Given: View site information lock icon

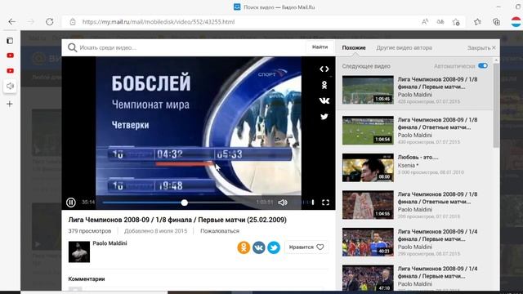Looking at the screenshot, I should pos(73,22).
